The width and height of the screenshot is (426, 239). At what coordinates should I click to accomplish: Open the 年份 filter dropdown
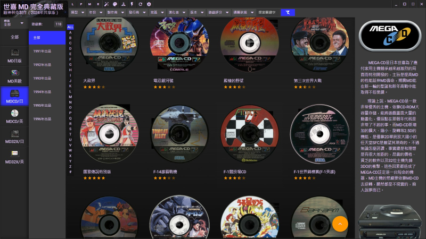96,12
